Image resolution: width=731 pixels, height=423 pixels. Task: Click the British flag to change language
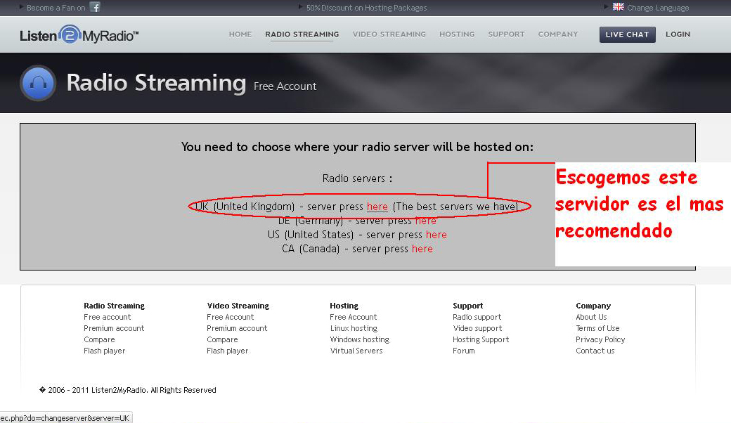click(618, 7)
